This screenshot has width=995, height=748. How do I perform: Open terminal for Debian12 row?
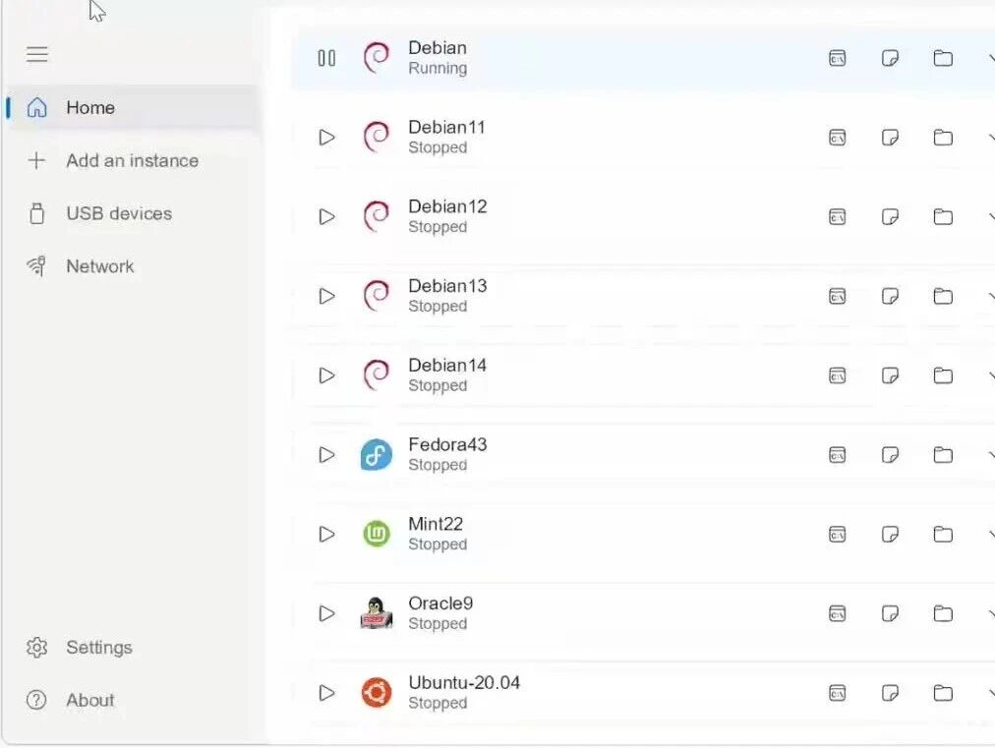tap(837, 217)
